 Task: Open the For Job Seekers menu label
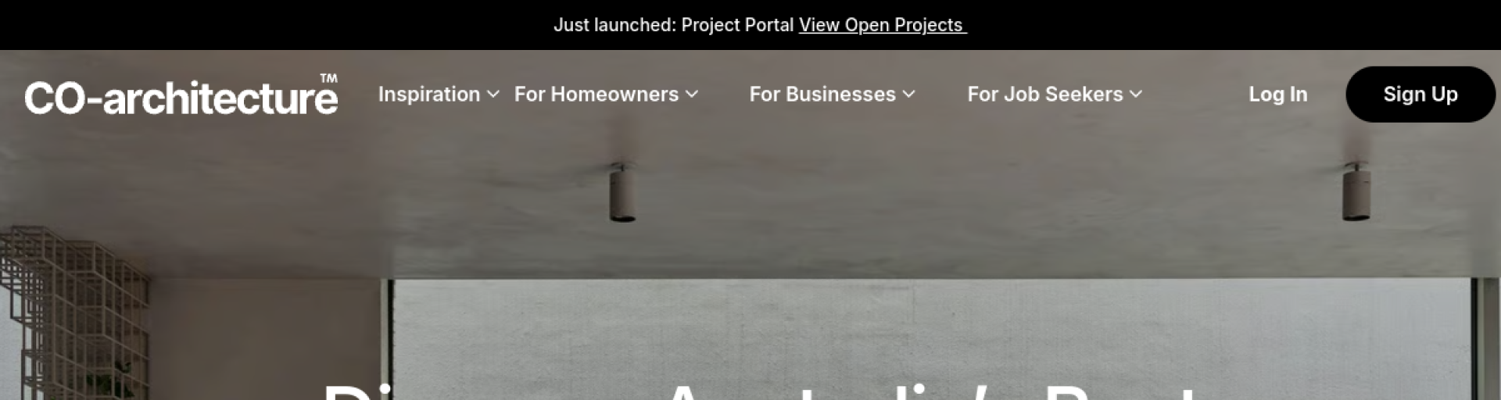1045,94
